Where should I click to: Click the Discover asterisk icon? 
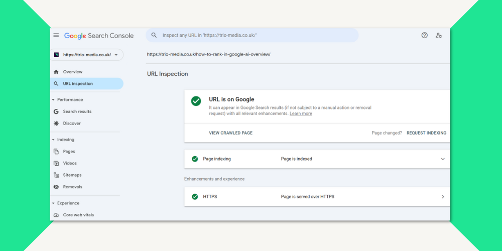click(x=56, y=123)
